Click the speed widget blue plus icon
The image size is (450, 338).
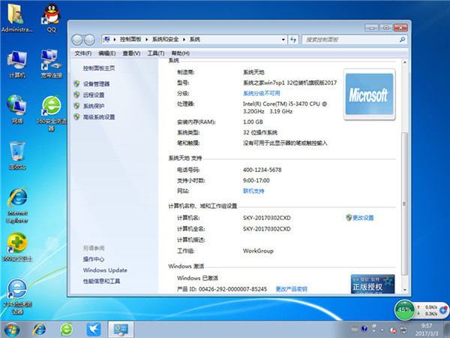tap(443, 310)
